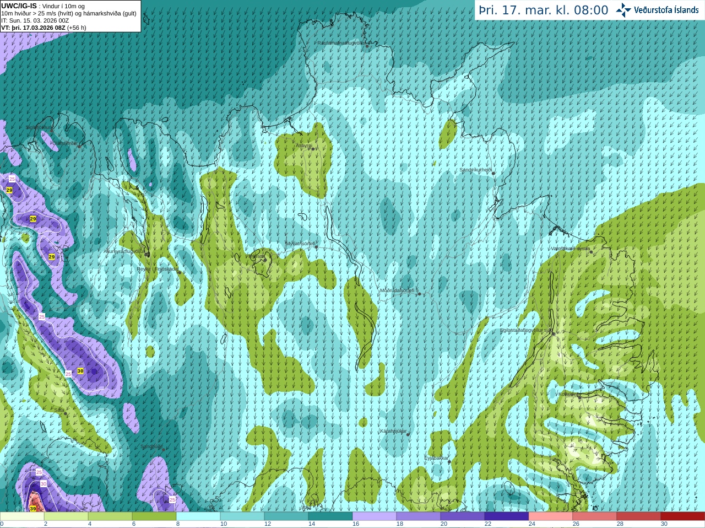The width and height of the screenshot is (705, 528).
Task: Click the Mývatnsöræfi station label
Action: coord(300,244)
